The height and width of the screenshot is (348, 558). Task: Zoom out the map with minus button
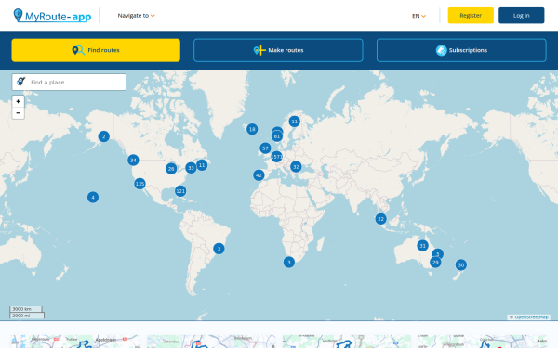pyautogui.click(x=19, y=113)
